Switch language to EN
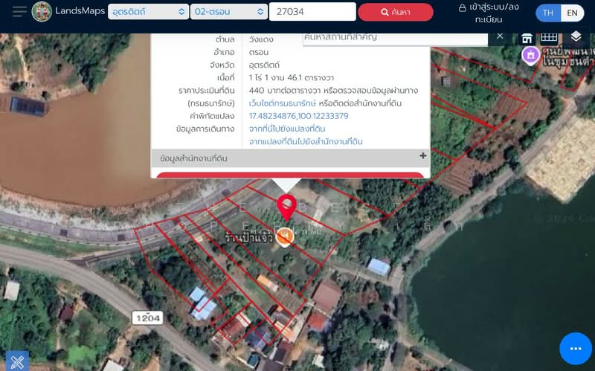This screenshot has height=371, width=595. tap(572, 13)
